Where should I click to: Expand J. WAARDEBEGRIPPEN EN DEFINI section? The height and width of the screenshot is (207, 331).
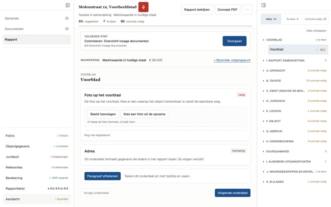[295, 172]
